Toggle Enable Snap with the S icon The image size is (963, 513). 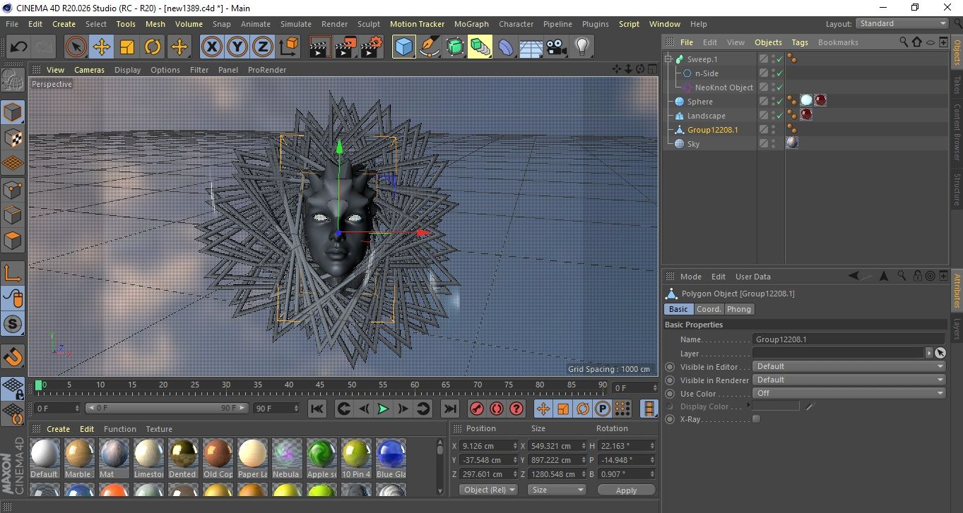[13, 324]
